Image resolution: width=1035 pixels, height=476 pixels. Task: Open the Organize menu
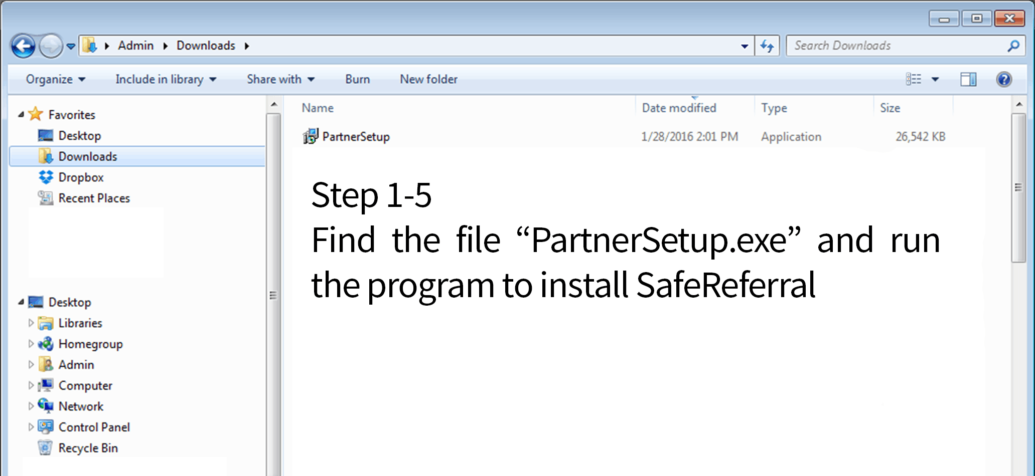point(55,79)
